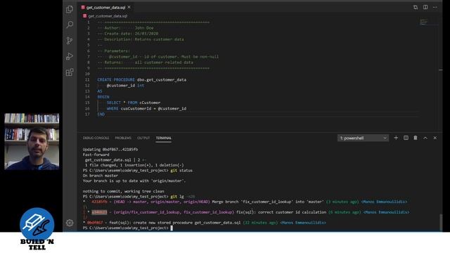Image resolution: width=450 pixels, height=253 pixels.
Task: Open the Run and Debug view
Action: (70, 56)
